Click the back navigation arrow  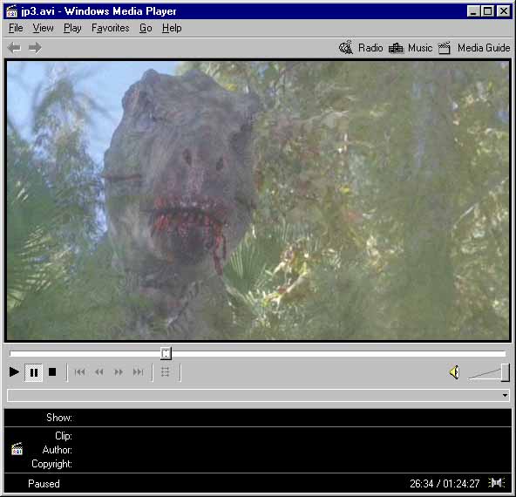tap(14, 48)
